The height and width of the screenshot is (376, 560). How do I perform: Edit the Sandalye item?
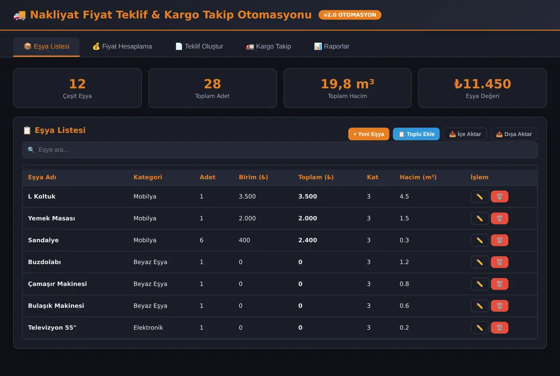(x=480, y=240)
